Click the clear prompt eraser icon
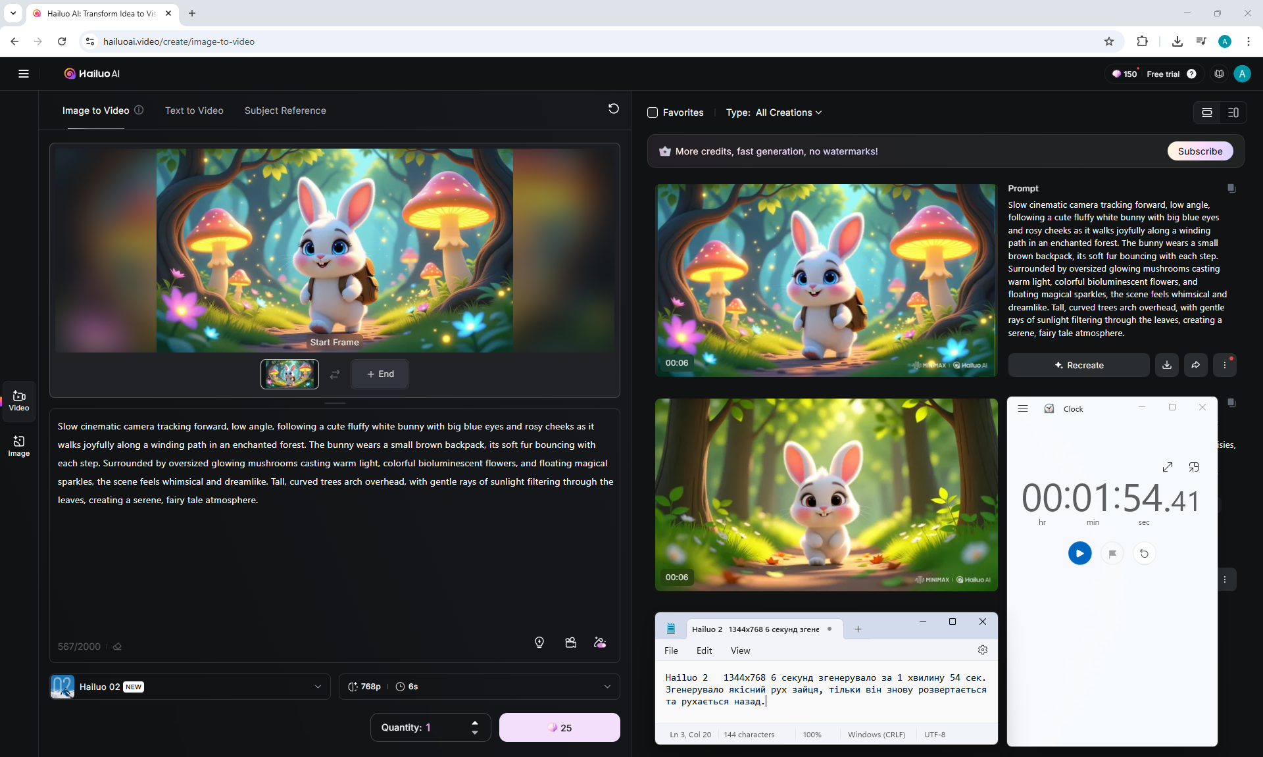The image size is (1263, 757). pos(117,647)
